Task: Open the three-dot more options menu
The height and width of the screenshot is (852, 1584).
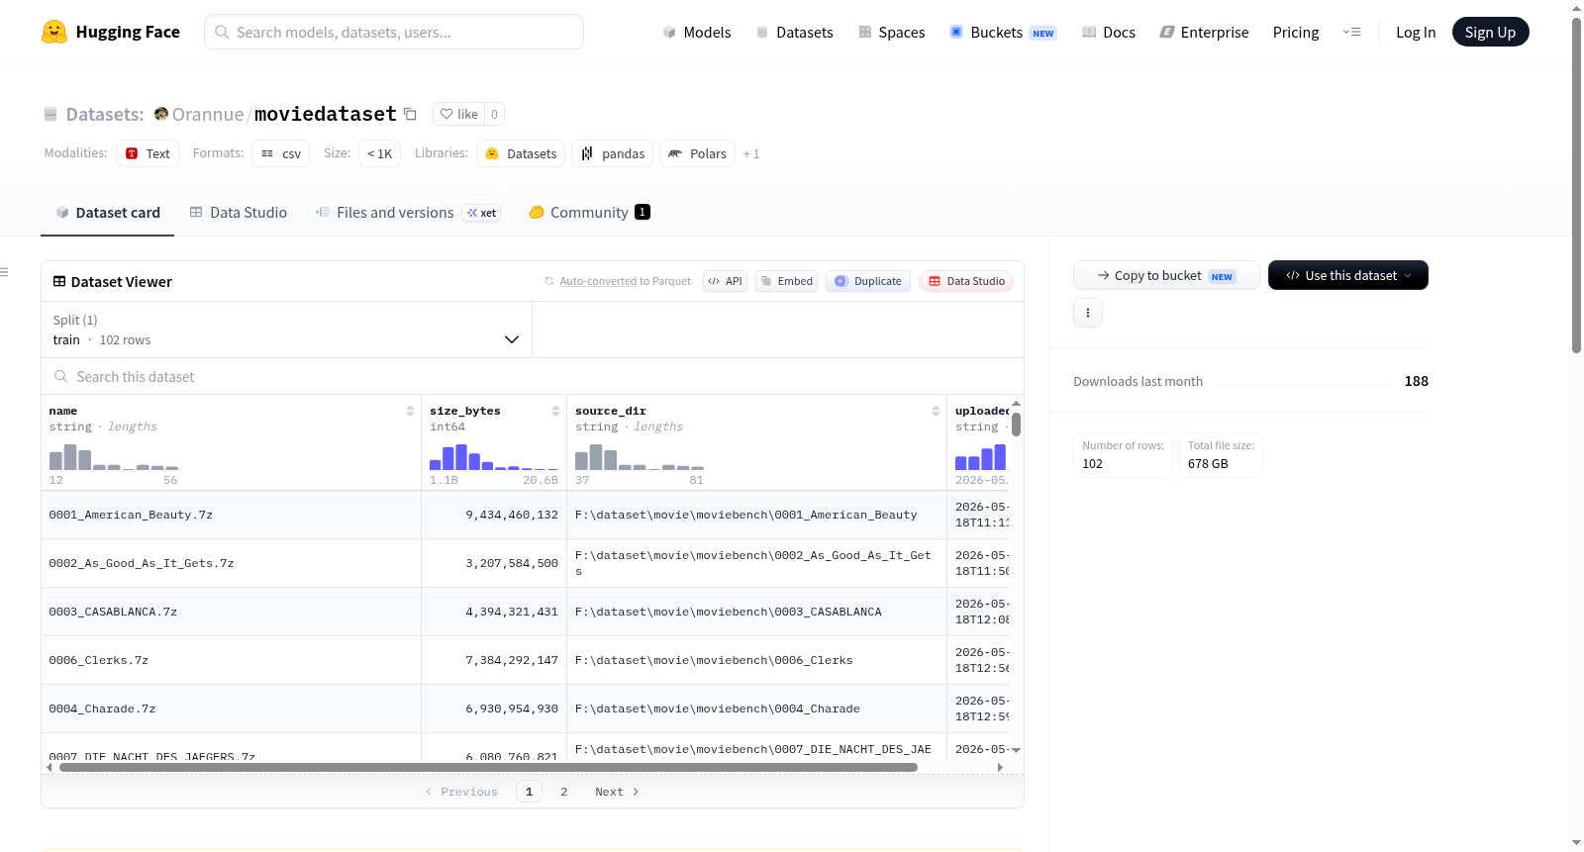Action: click(x=1088, y=313)
